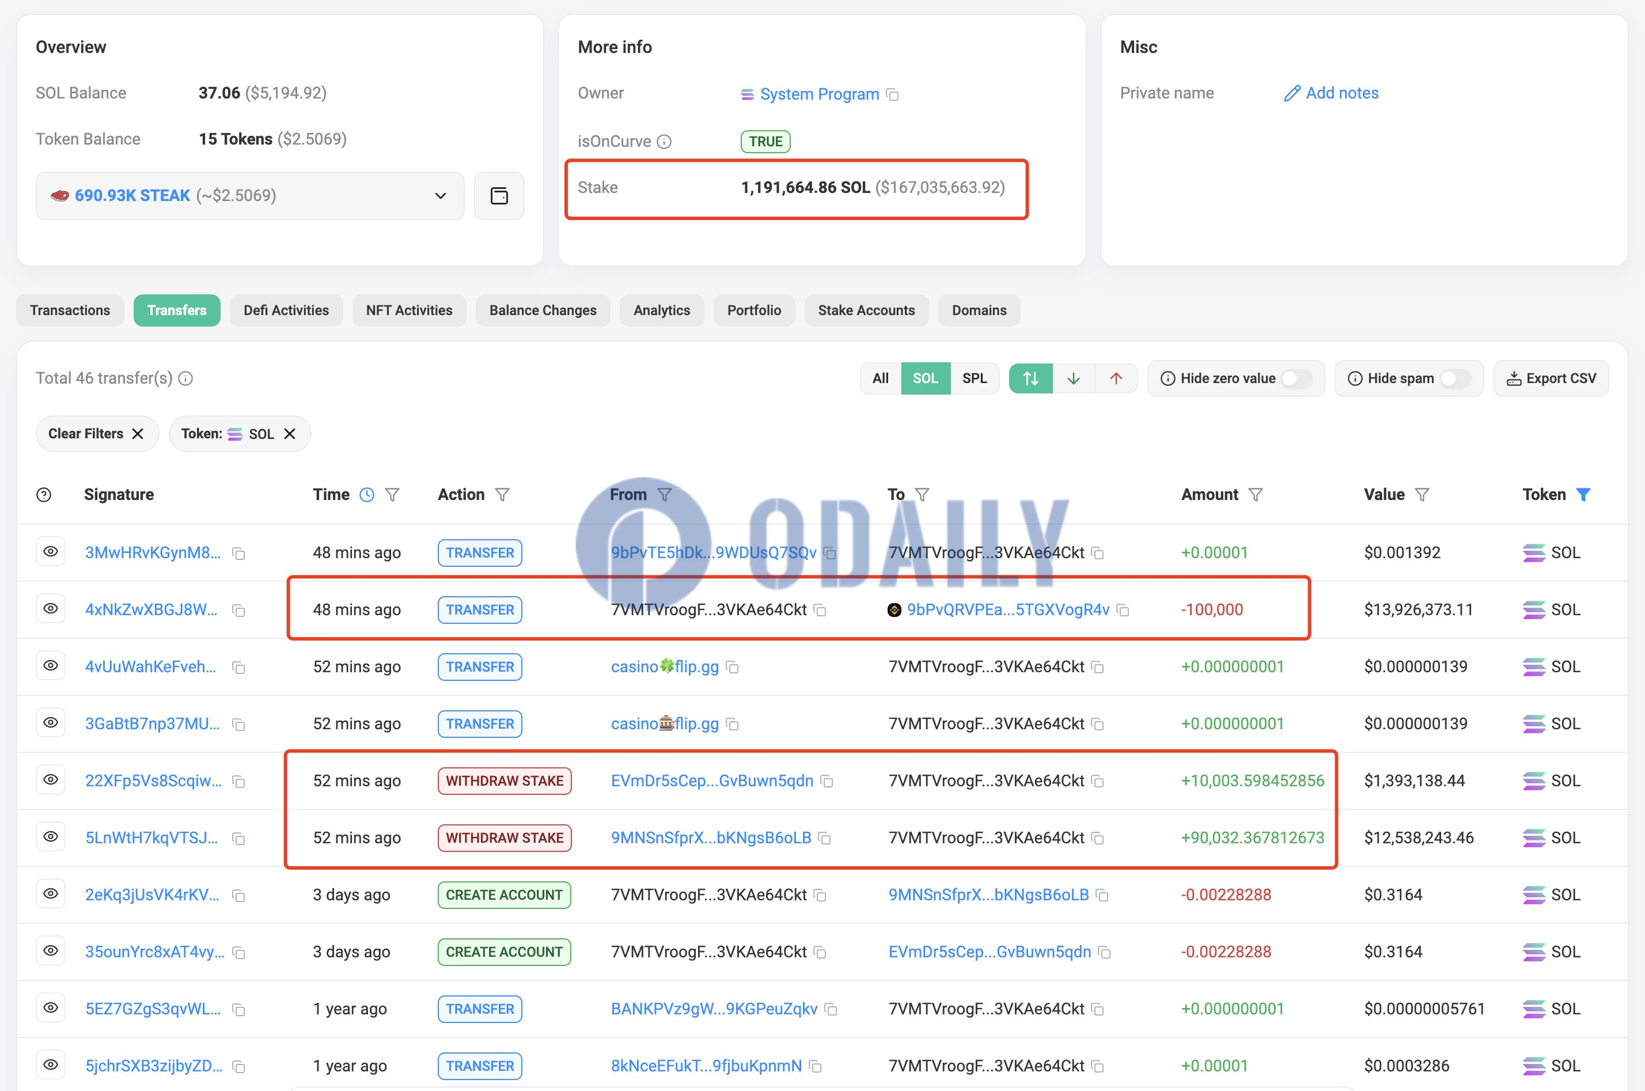This screenshot has height=1091, width=1645.
Task: Toggle eye icon for 22XFp5Vs8Scqiw row
Action: point(51,780)
